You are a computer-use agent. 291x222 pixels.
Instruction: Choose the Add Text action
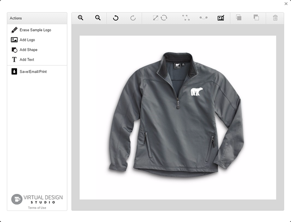[x=26, y=59]
